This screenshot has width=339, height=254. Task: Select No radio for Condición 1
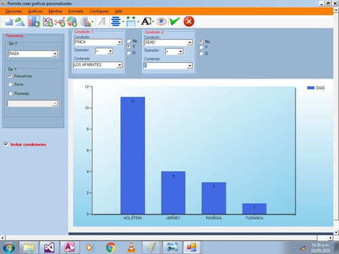(x=129, y=41)
